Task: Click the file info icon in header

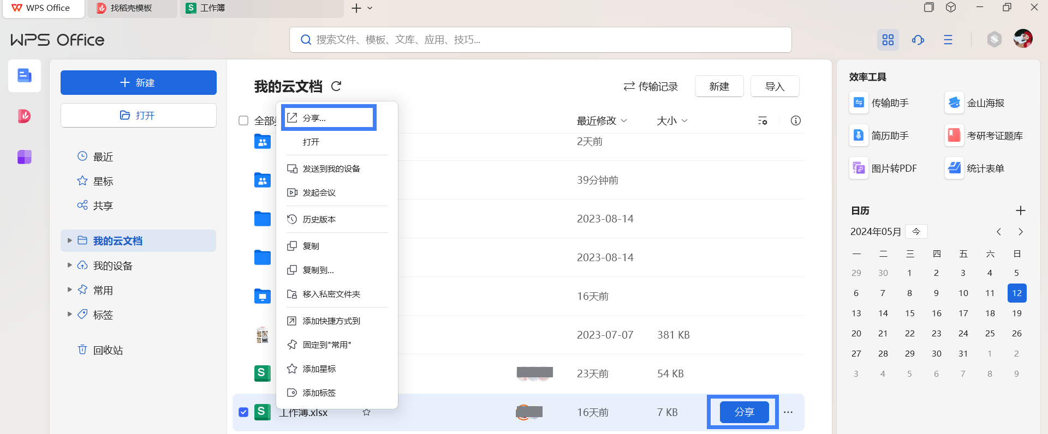Action: [795, 120]
